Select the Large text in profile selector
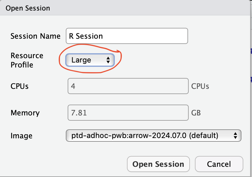 click(81, 60)
